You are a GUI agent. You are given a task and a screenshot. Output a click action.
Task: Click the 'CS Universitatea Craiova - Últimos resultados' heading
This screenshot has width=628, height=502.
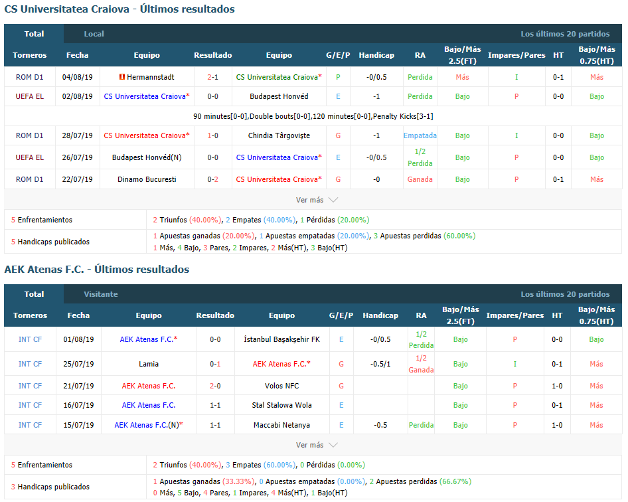pos(119,9)
